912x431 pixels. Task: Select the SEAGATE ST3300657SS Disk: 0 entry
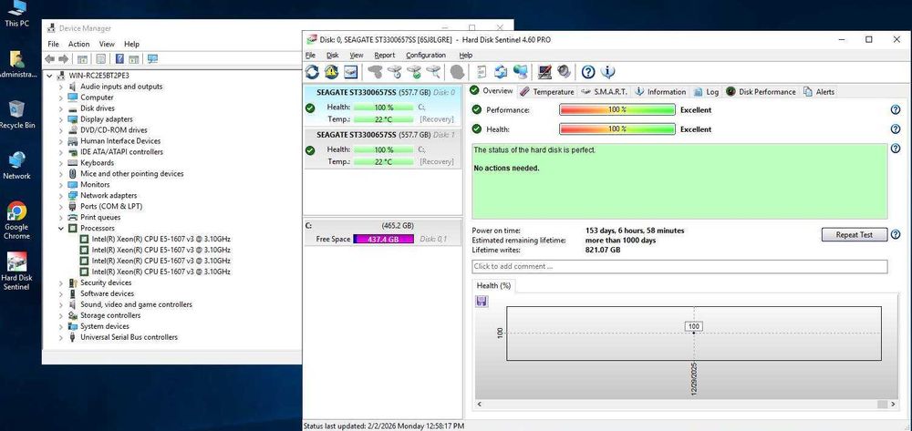pyautogui.click(x=383, y=106)
